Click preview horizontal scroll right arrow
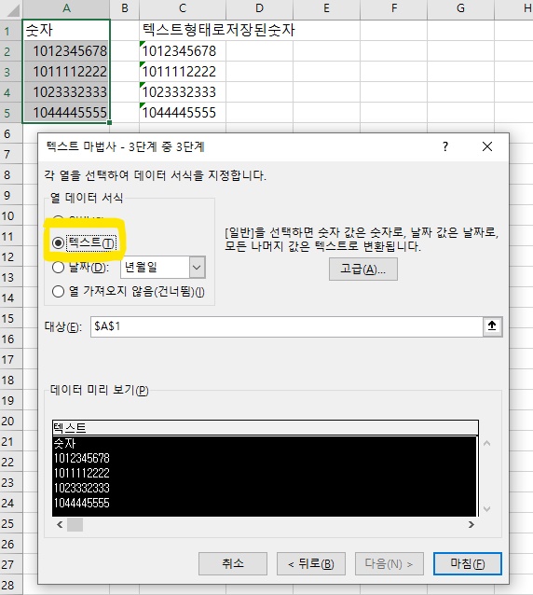This screenshot has width=533, height=595. [471, 524]
